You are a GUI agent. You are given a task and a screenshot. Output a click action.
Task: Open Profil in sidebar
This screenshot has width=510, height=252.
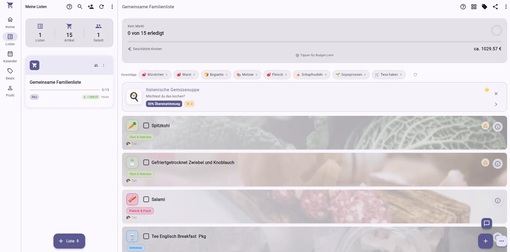click(x=10, y=91)
